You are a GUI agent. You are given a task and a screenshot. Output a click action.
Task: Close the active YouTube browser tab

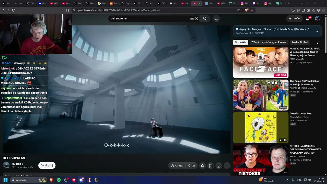[x=200, y=3]
